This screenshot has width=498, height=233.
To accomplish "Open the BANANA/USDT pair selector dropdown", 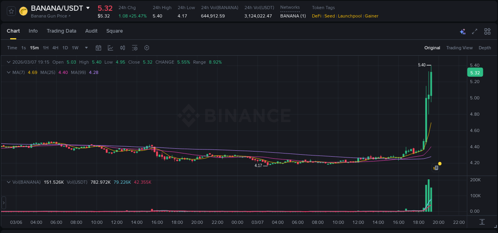I will pyautogui.click(x=88, y=8).
